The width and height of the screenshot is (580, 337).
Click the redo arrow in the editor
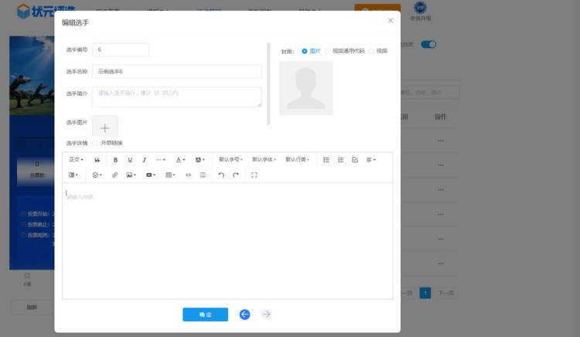pos(236,175)
